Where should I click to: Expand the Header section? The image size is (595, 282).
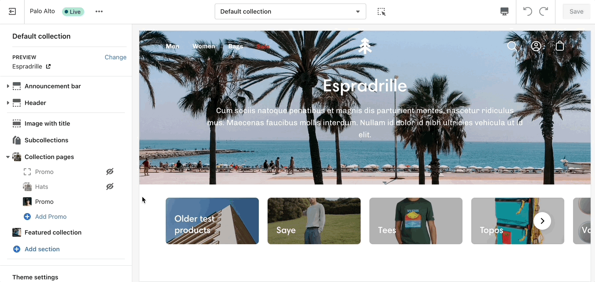8,103
